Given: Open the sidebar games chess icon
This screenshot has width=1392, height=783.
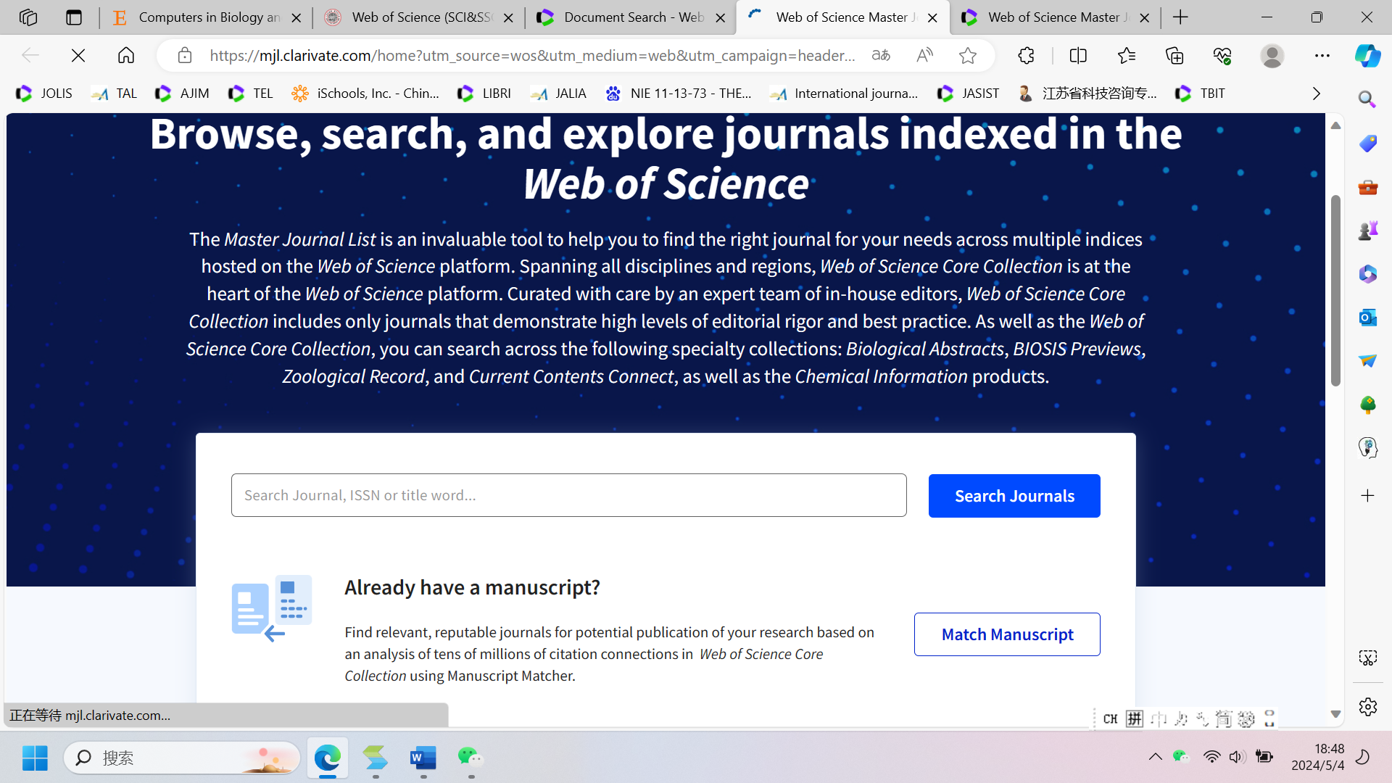Looking at the screenshot, I should tap(1367, 231).
